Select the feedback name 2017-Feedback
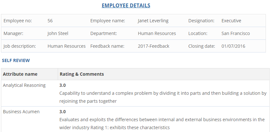Screen dimensions: 271x132 point(154,46)
